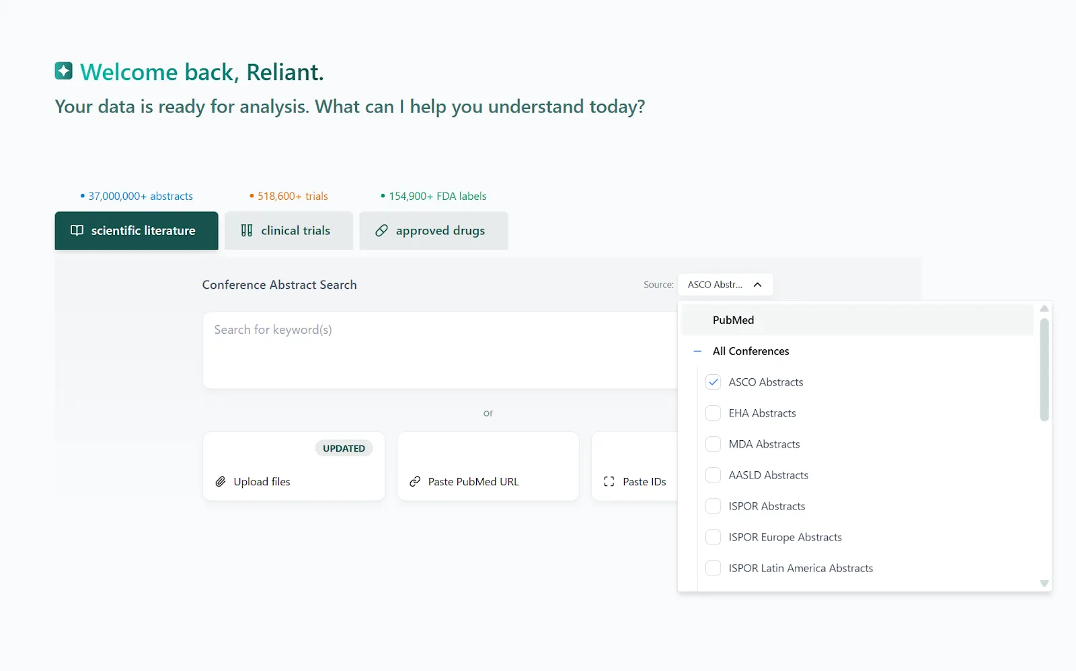Image resolution: width=1076 pixels, height=671 pixels.
Task: Click the ISPOR Europe Abstracts label text
Action: (785, 537)
